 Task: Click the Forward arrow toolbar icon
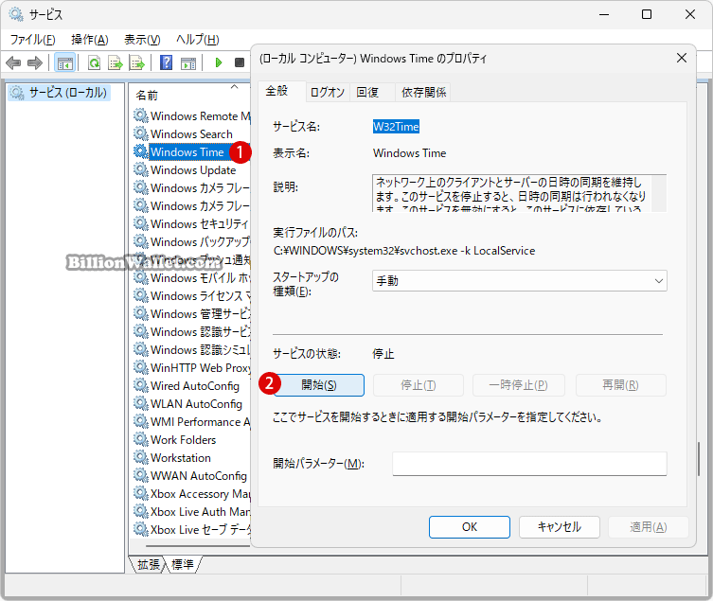point(34,62)
